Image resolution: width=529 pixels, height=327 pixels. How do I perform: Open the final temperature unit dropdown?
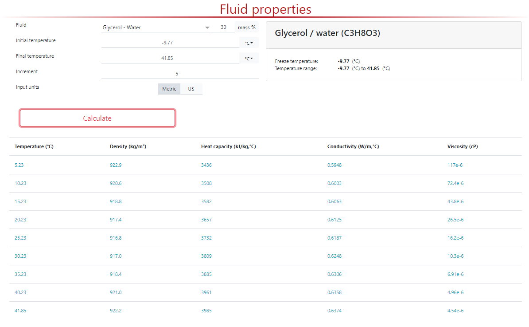point(249,58)
